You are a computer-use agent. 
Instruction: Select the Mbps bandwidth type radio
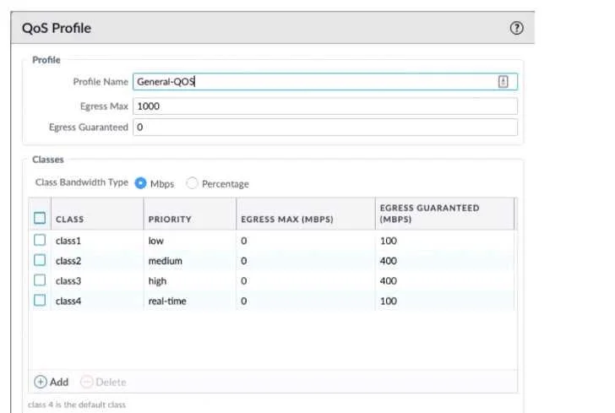[x=140, y=183]
